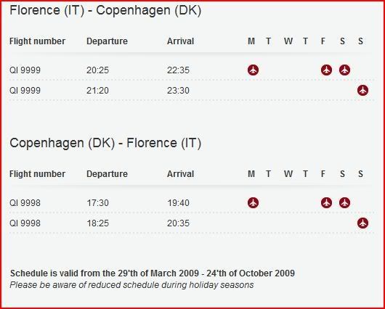
Task: Click Sunday plane icon for 21:20 departure
Action: click(362, 91)
